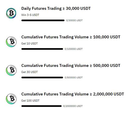Click the 0/100000 USDT progress label
This screenshot has width=132, height=114.
point(74,49)
